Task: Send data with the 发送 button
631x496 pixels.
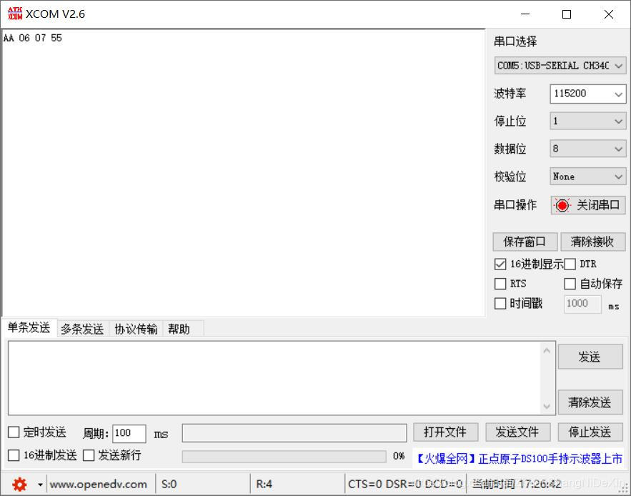Action: [590, 357]
